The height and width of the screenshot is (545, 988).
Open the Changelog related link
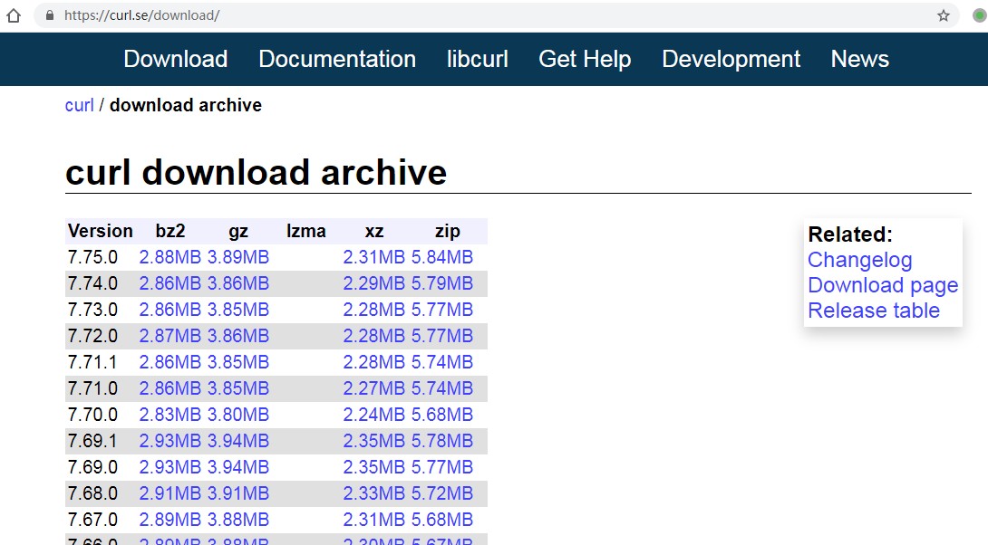(x=859, y=260)
